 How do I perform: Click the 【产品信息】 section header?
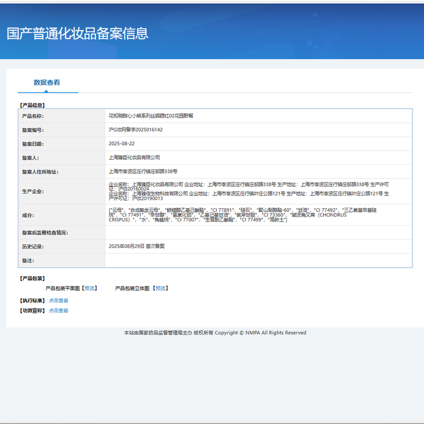32,105
